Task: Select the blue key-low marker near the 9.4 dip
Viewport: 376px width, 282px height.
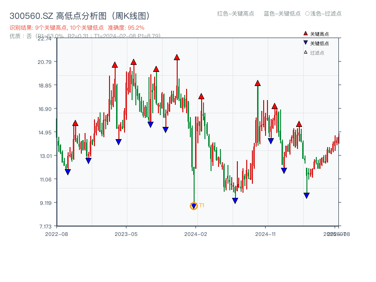Action: (x=235, y=200)
